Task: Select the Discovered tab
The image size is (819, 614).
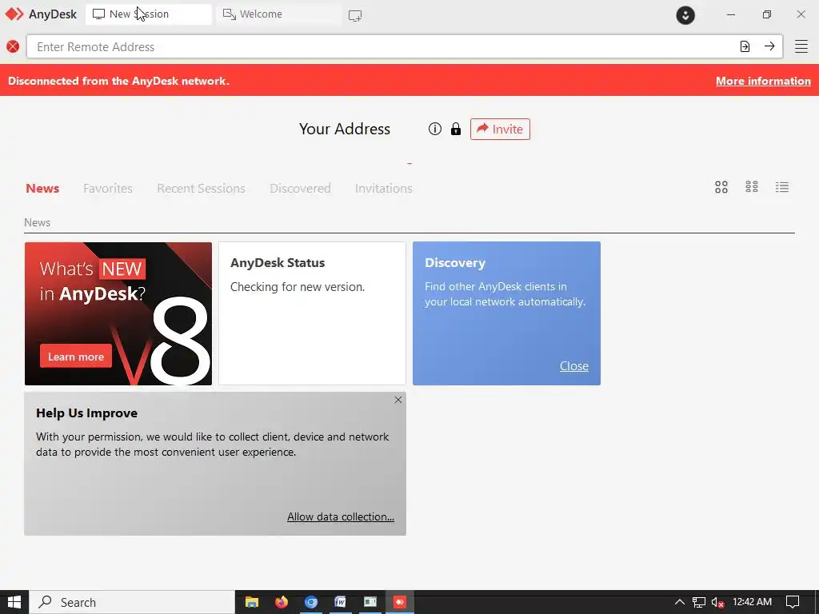Action: (x=301, y=189)
